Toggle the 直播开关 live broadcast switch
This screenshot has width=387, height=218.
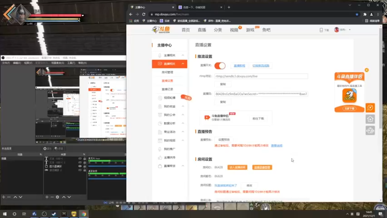pos(220,66)
